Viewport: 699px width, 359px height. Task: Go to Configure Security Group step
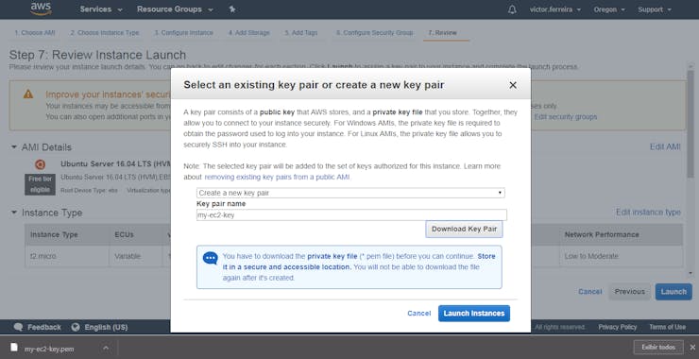point(374,32)
